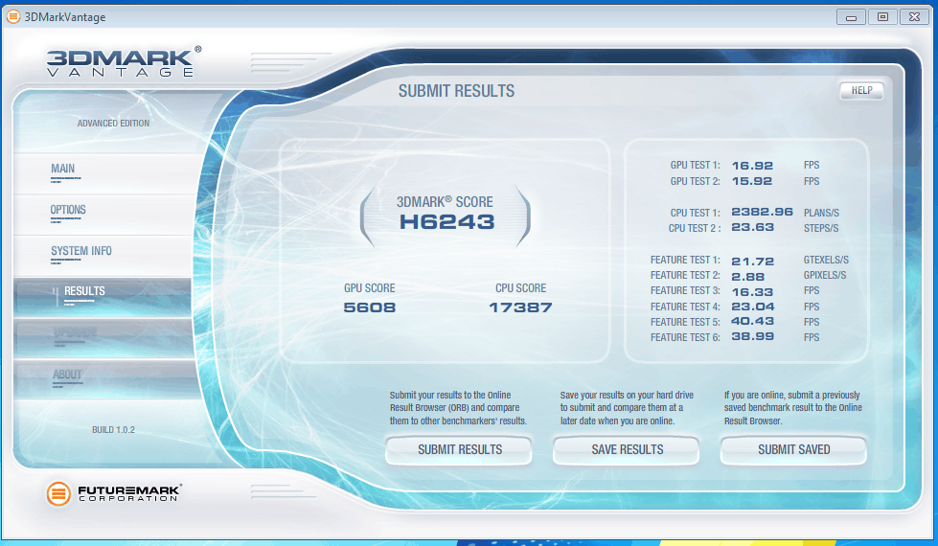Click the 3DMarkVantage window title text

coord(64,17)
